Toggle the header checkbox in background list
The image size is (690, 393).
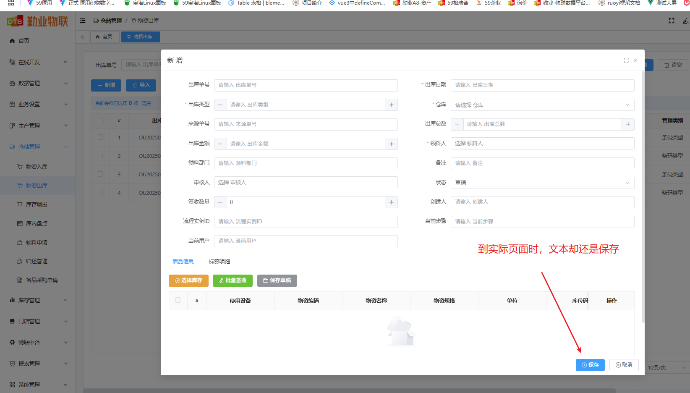tap(100, 121)
